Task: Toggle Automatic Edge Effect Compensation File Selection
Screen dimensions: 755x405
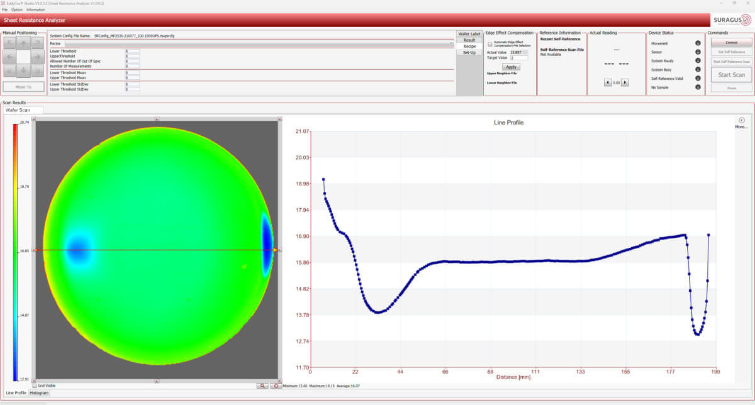Action: [x=490, y=44]
